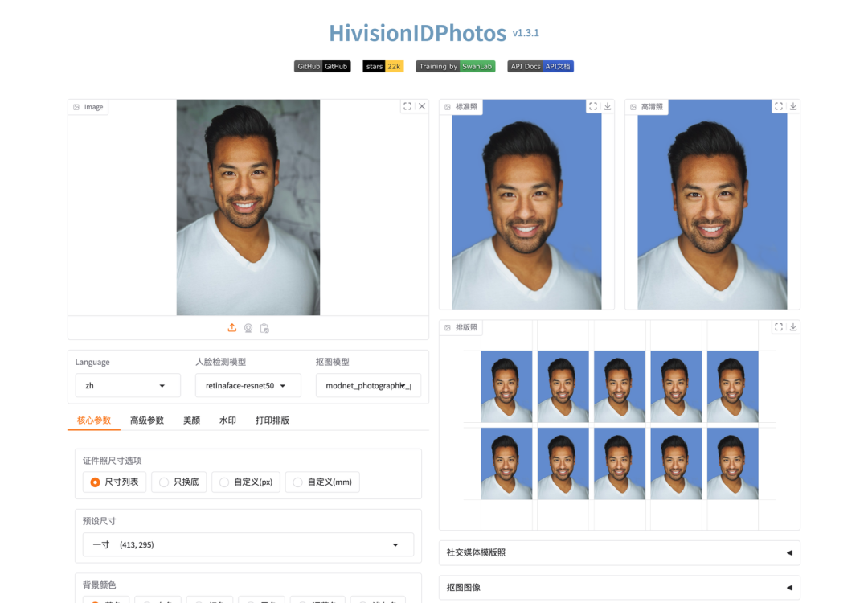The height and width of the screenshot is (603, 868).
Task: Switch to the 水印 tab
Action: (227, 420)
